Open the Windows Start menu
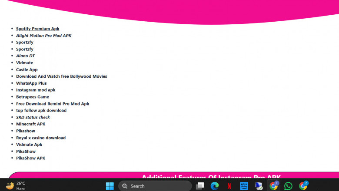339x191 pixels. (x=110, y=186)
